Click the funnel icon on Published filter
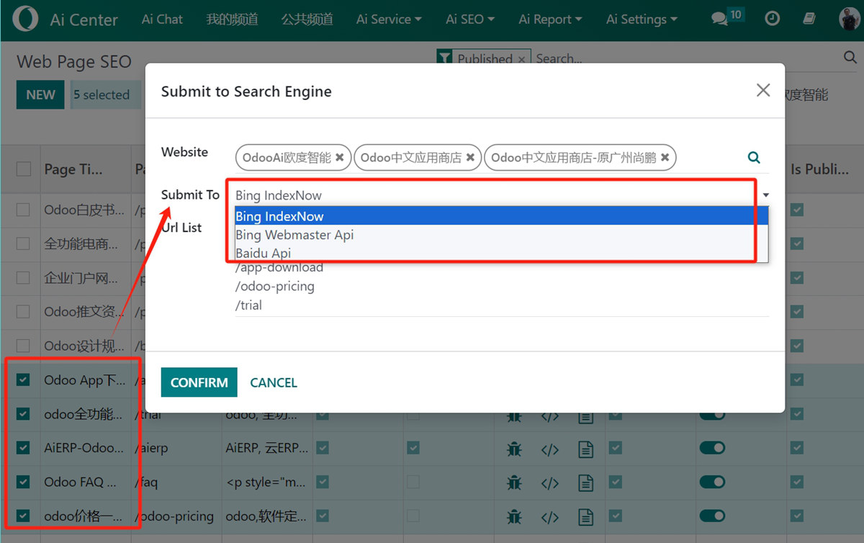This screenshot has height=543, width=864. tap(445, 58)
